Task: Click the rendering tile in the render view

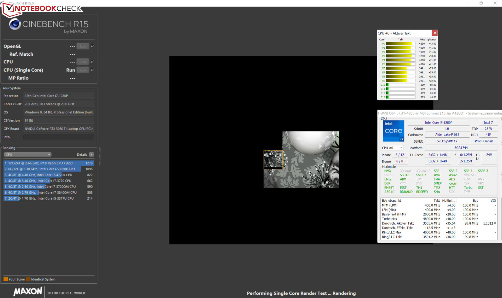Action: click(273, 160)
